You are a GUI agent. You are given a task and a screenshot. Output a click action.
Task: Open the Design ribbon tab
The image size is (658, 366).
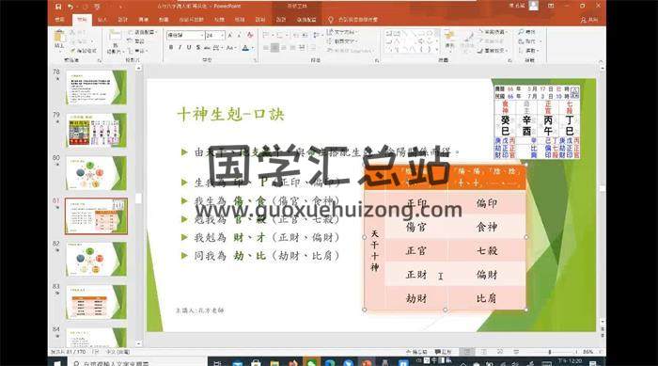pos(123,20)
